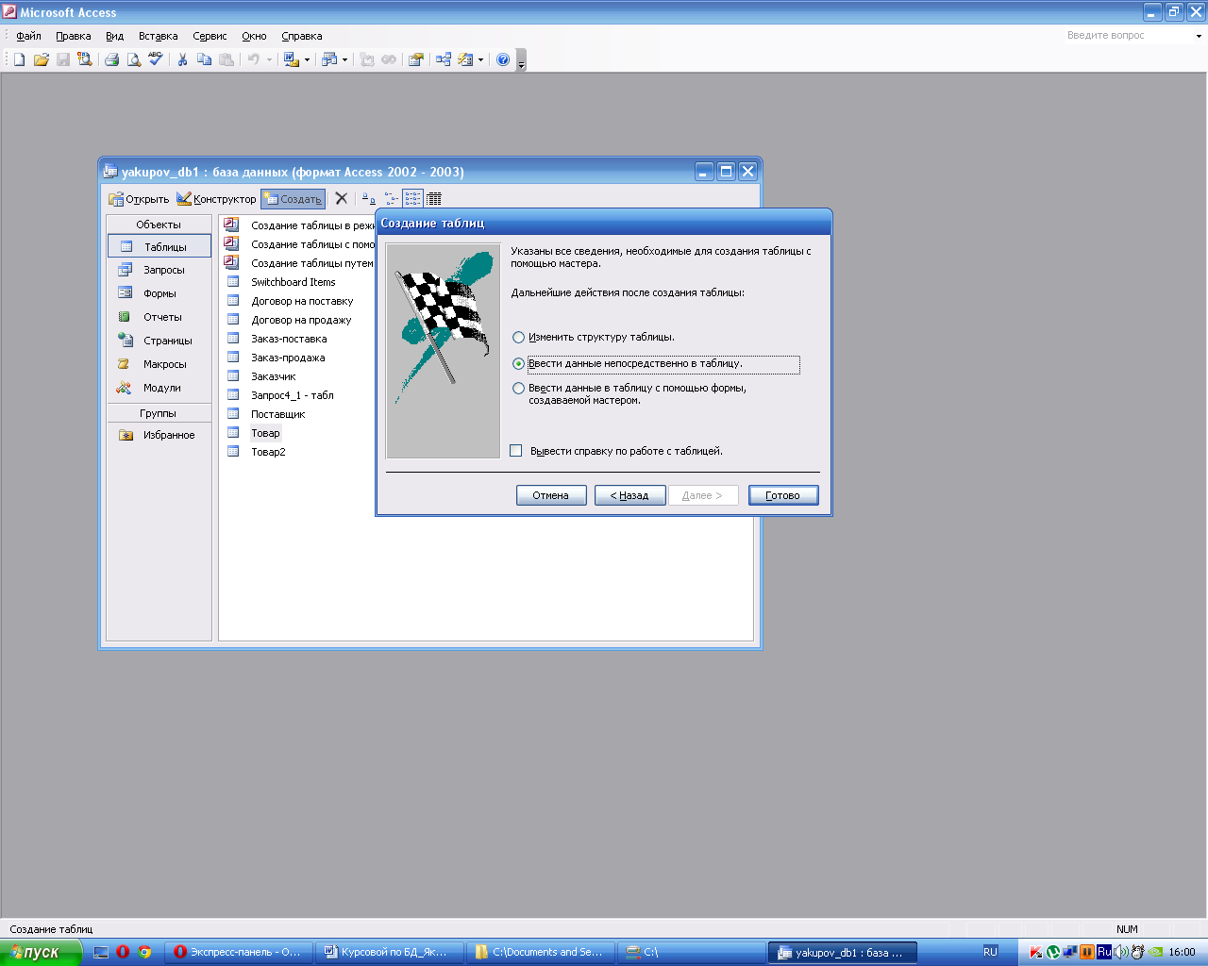Screen dimensions: 1208x966
Task: Click the Chrome icon in quick launch
Action: pyautogui.click(x=144, y=952)
